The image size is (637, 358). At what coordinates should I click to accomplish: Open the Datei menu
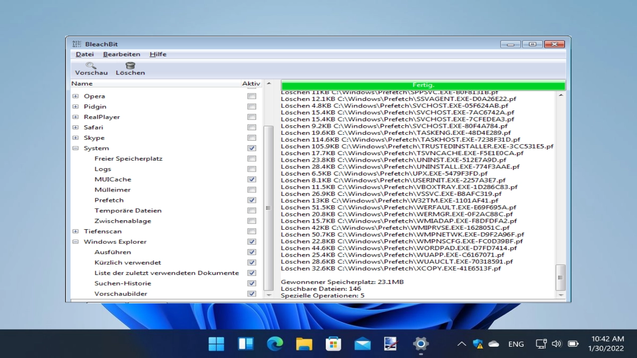pos(85,54)
